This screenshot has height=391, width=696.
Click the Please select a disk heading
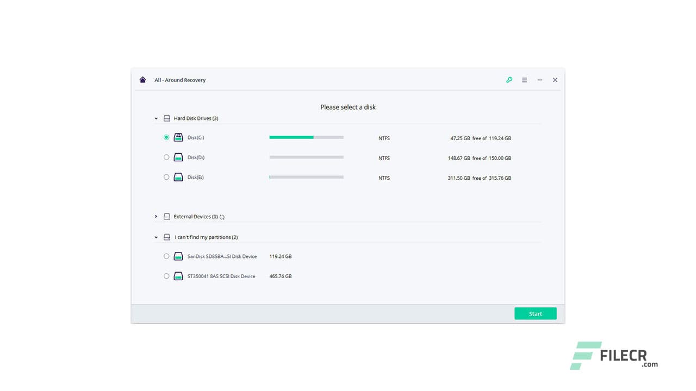click(347, 107)
